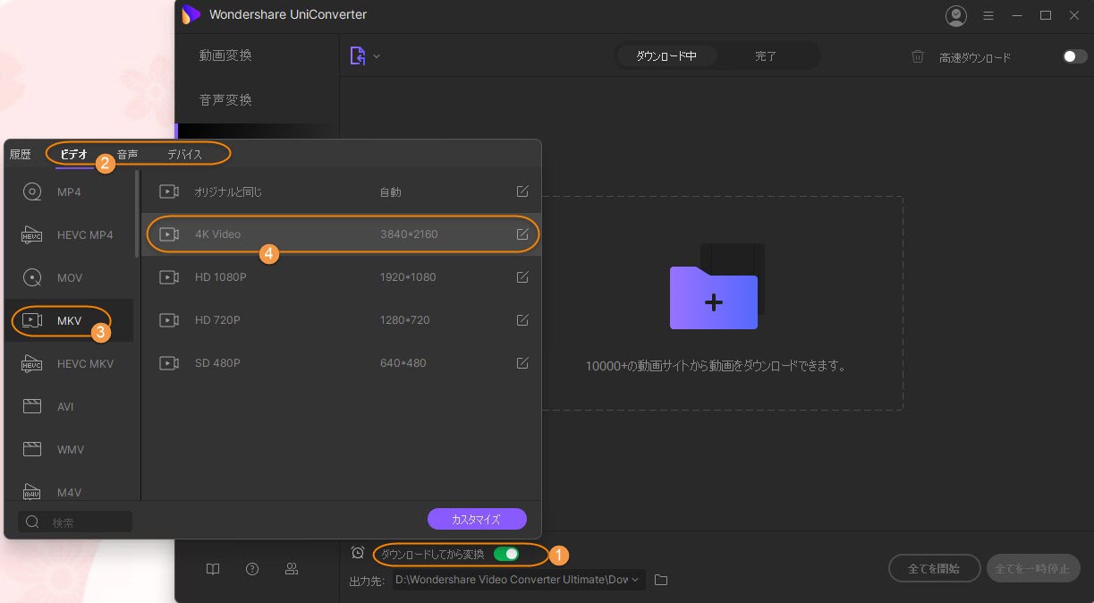Select the デバイス format tab
Image resolution: width=1094 pixels, height=603 pixels.
tap(184, 155)
